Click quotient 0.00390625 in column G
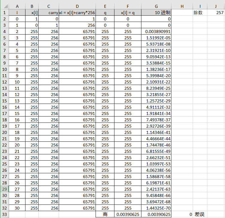Screen dimensions: 225x218 point(156,214)
